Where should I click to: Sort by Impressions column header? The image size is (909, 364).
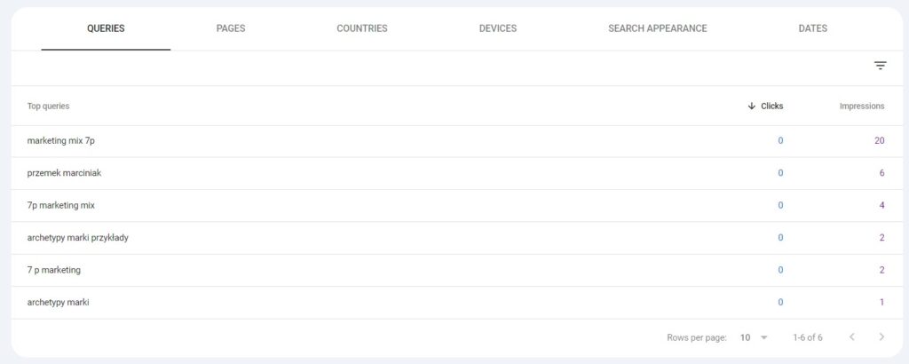861,106
